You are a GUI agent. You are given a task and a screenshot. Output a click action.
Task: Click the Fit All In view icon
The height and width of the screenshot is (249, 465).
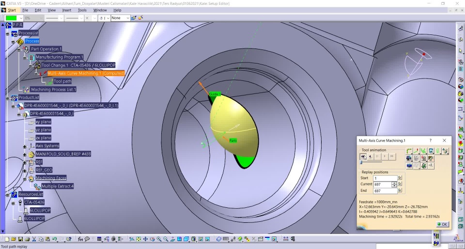(138, 239)
